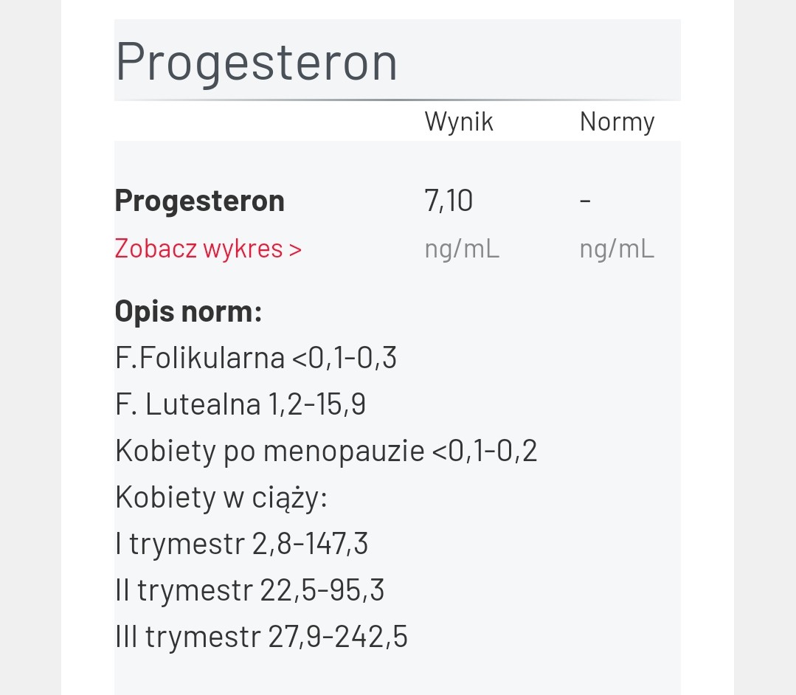Select the II trymestr 22,5-95,3 line
This screenshot has width=796, height=695.
tap(249, 590)
